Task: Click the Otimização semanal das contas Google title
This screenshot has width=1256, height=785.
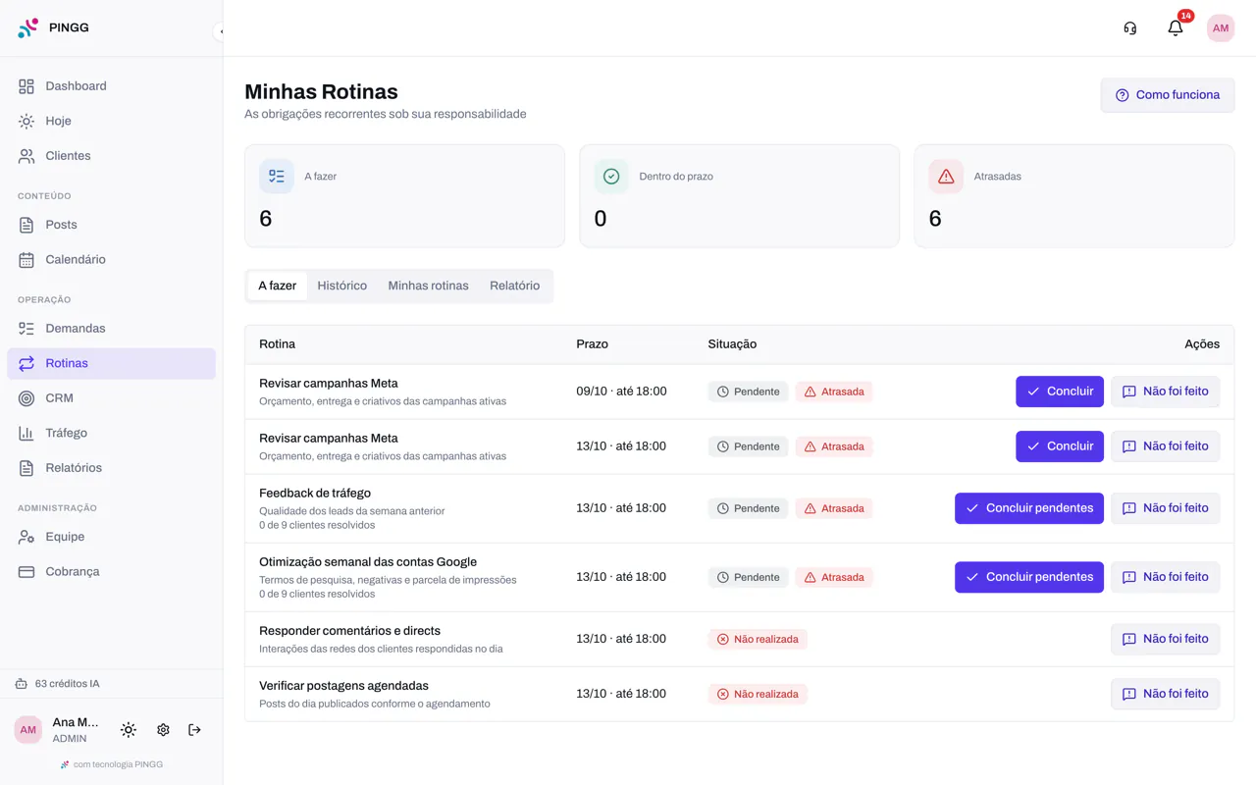Action: (x=368, y=562)
